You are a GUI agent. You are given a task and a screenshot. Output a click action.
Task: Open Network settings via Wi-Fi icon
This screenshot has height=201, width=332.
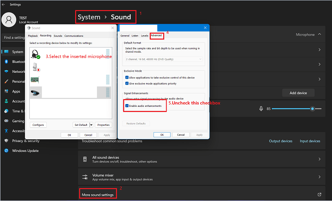click(x=6, y=71)
